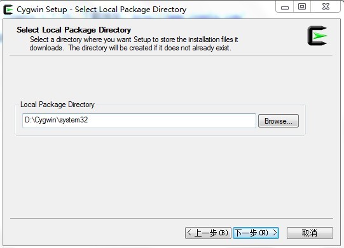Maximize the Cygwin Setup window
The height and width of the screenshot is (248, 344).
[x=302, y=6]
